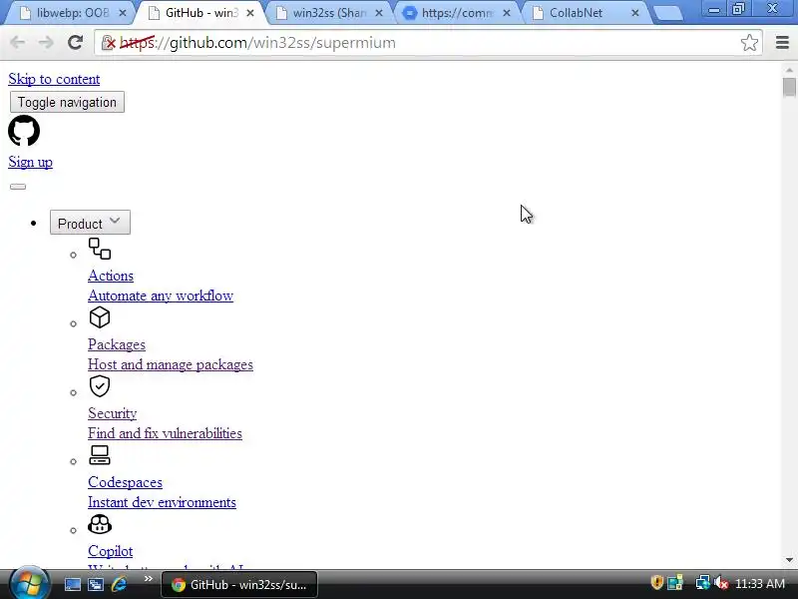
Task: Click the Actions workflow icon
Action: point(100,249)
